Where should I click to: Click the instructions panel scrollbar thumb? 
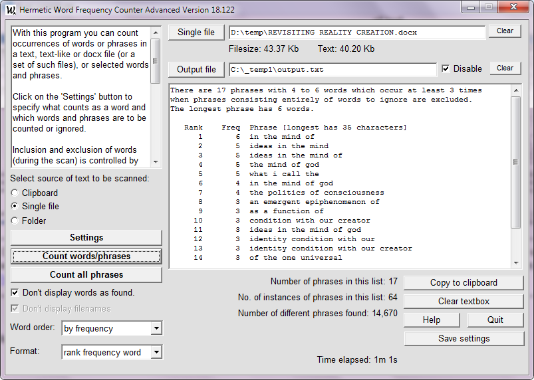[156, 61]
